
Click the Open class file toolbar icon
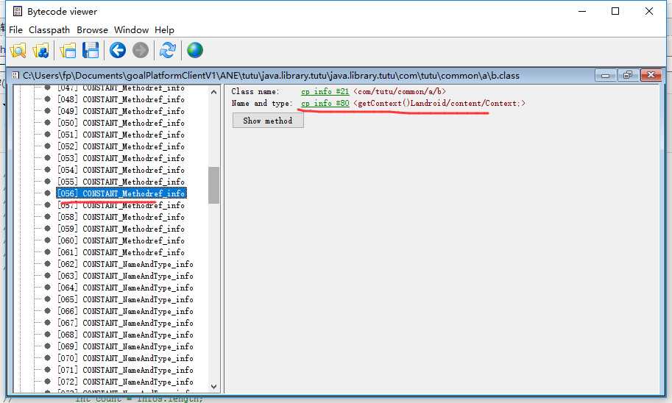18,51
